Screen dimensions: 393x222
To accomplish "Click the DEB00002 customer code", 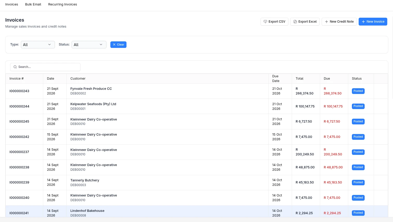I will click(78, 93).
